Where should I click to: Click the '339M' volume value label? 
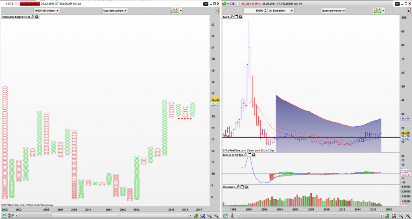405,204
